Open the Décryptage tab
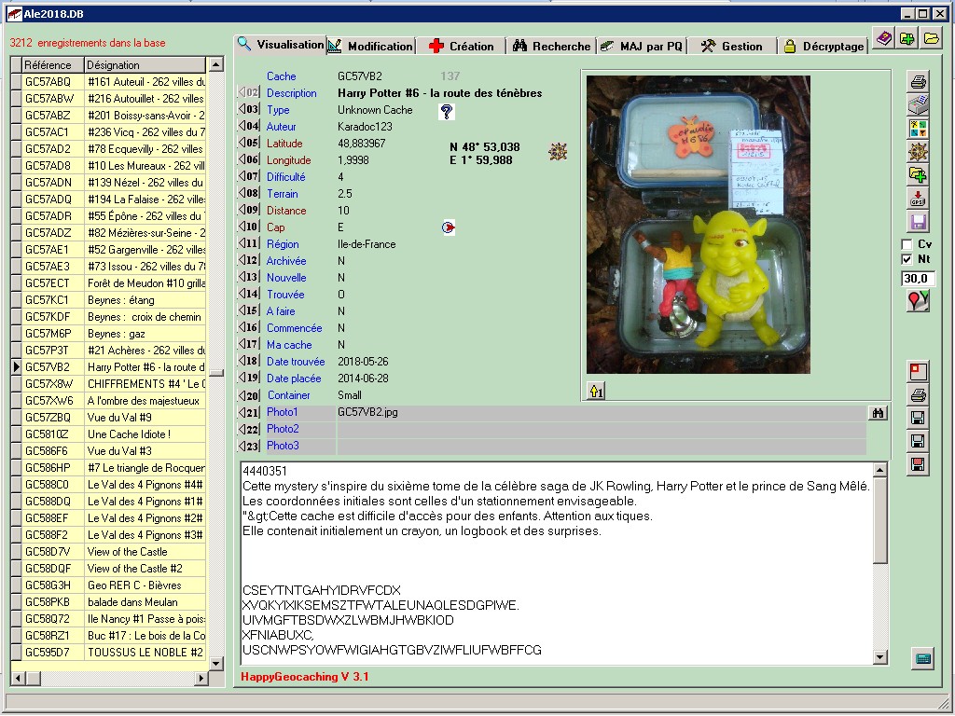 823,47
